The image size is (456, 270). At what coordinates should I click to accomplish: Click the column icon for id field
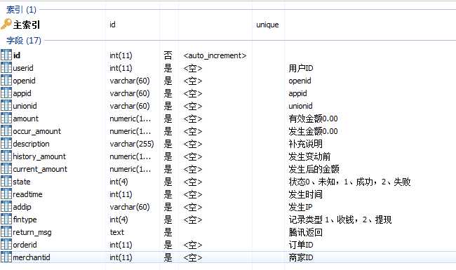coord(6,55)
